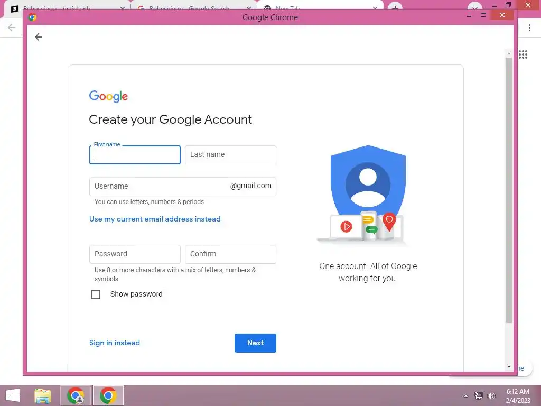The width and height of the screenshot is (541, 406).
Task: Click the Create your Google Account heading
Action: (171, 119)
